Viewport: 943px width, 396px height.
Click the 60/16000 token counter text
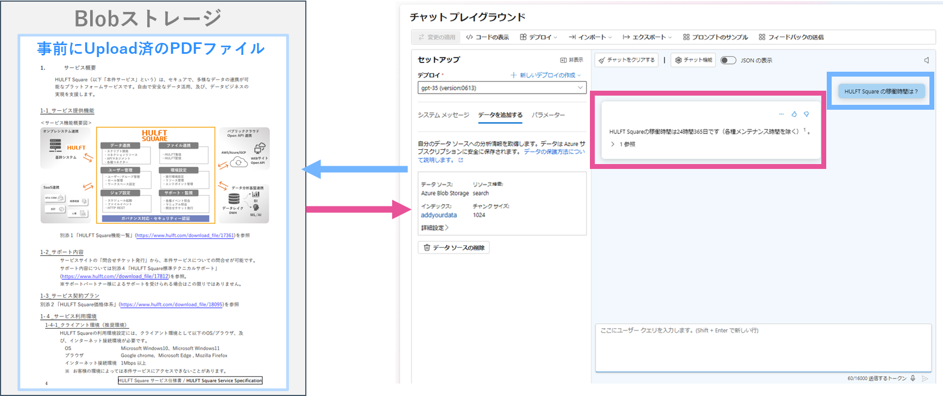[877, 378]
